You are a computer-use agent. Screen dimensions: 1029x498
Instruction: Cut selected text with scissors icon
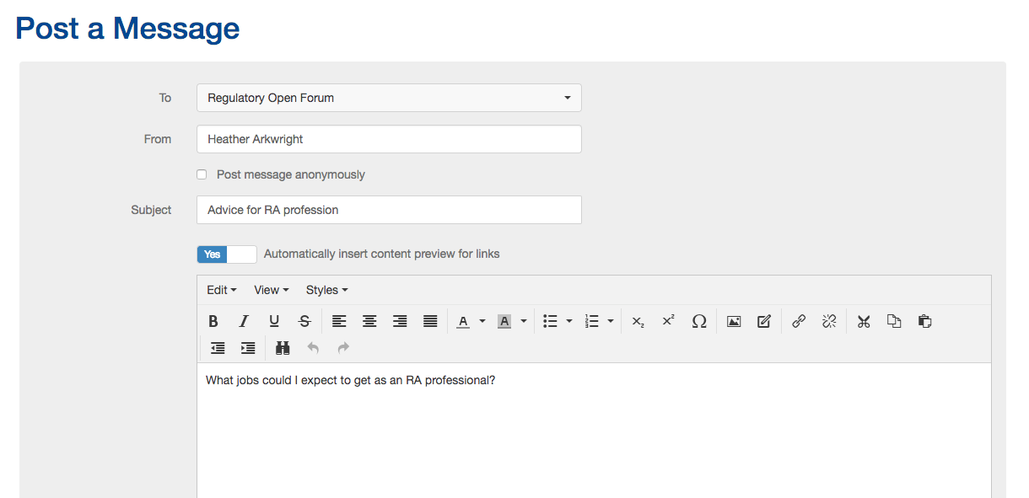[x=864, y=321]
